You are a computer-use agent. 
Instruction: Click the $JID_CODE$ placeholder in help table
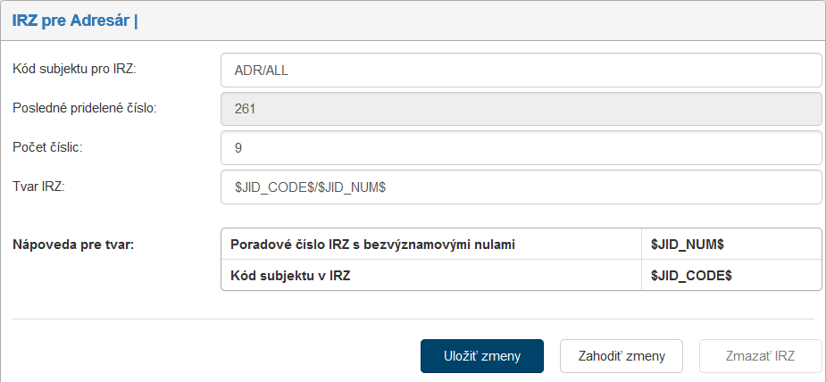pos(691,276)
